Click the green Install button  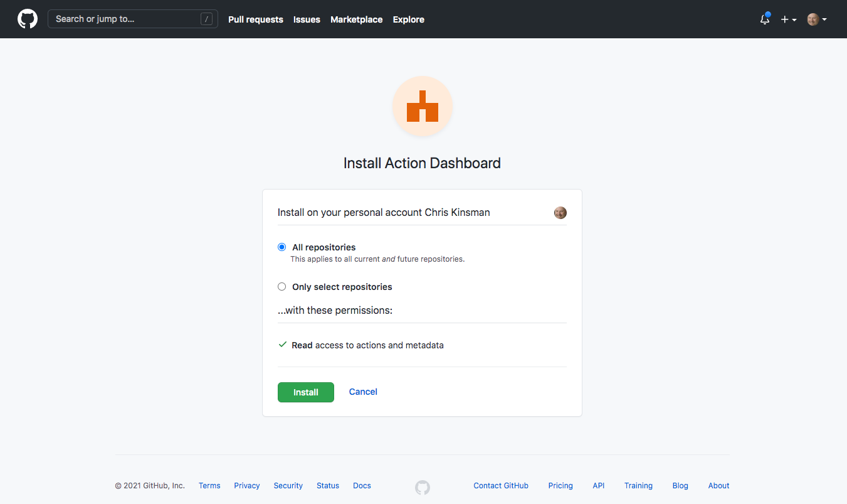(x=306, y=392)
